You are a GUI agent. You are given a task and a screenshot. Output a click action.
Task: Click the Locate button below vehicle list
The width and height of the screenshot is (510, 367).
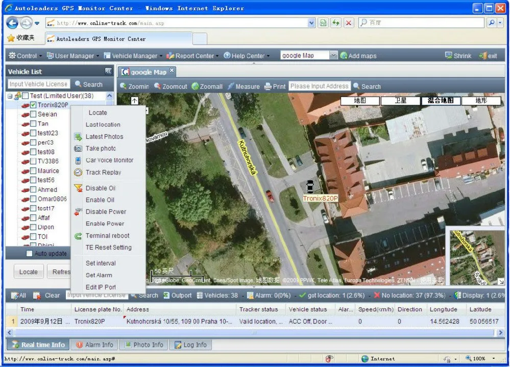coord(29,272)
